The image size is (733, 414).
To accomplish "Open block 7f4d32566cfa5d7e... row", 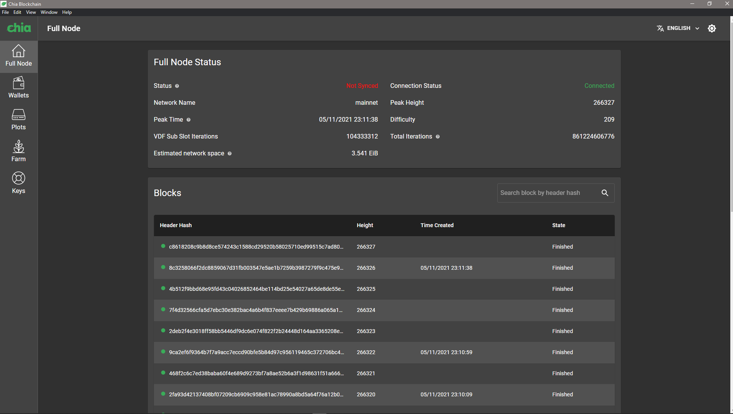I will [x=384, y=310].
